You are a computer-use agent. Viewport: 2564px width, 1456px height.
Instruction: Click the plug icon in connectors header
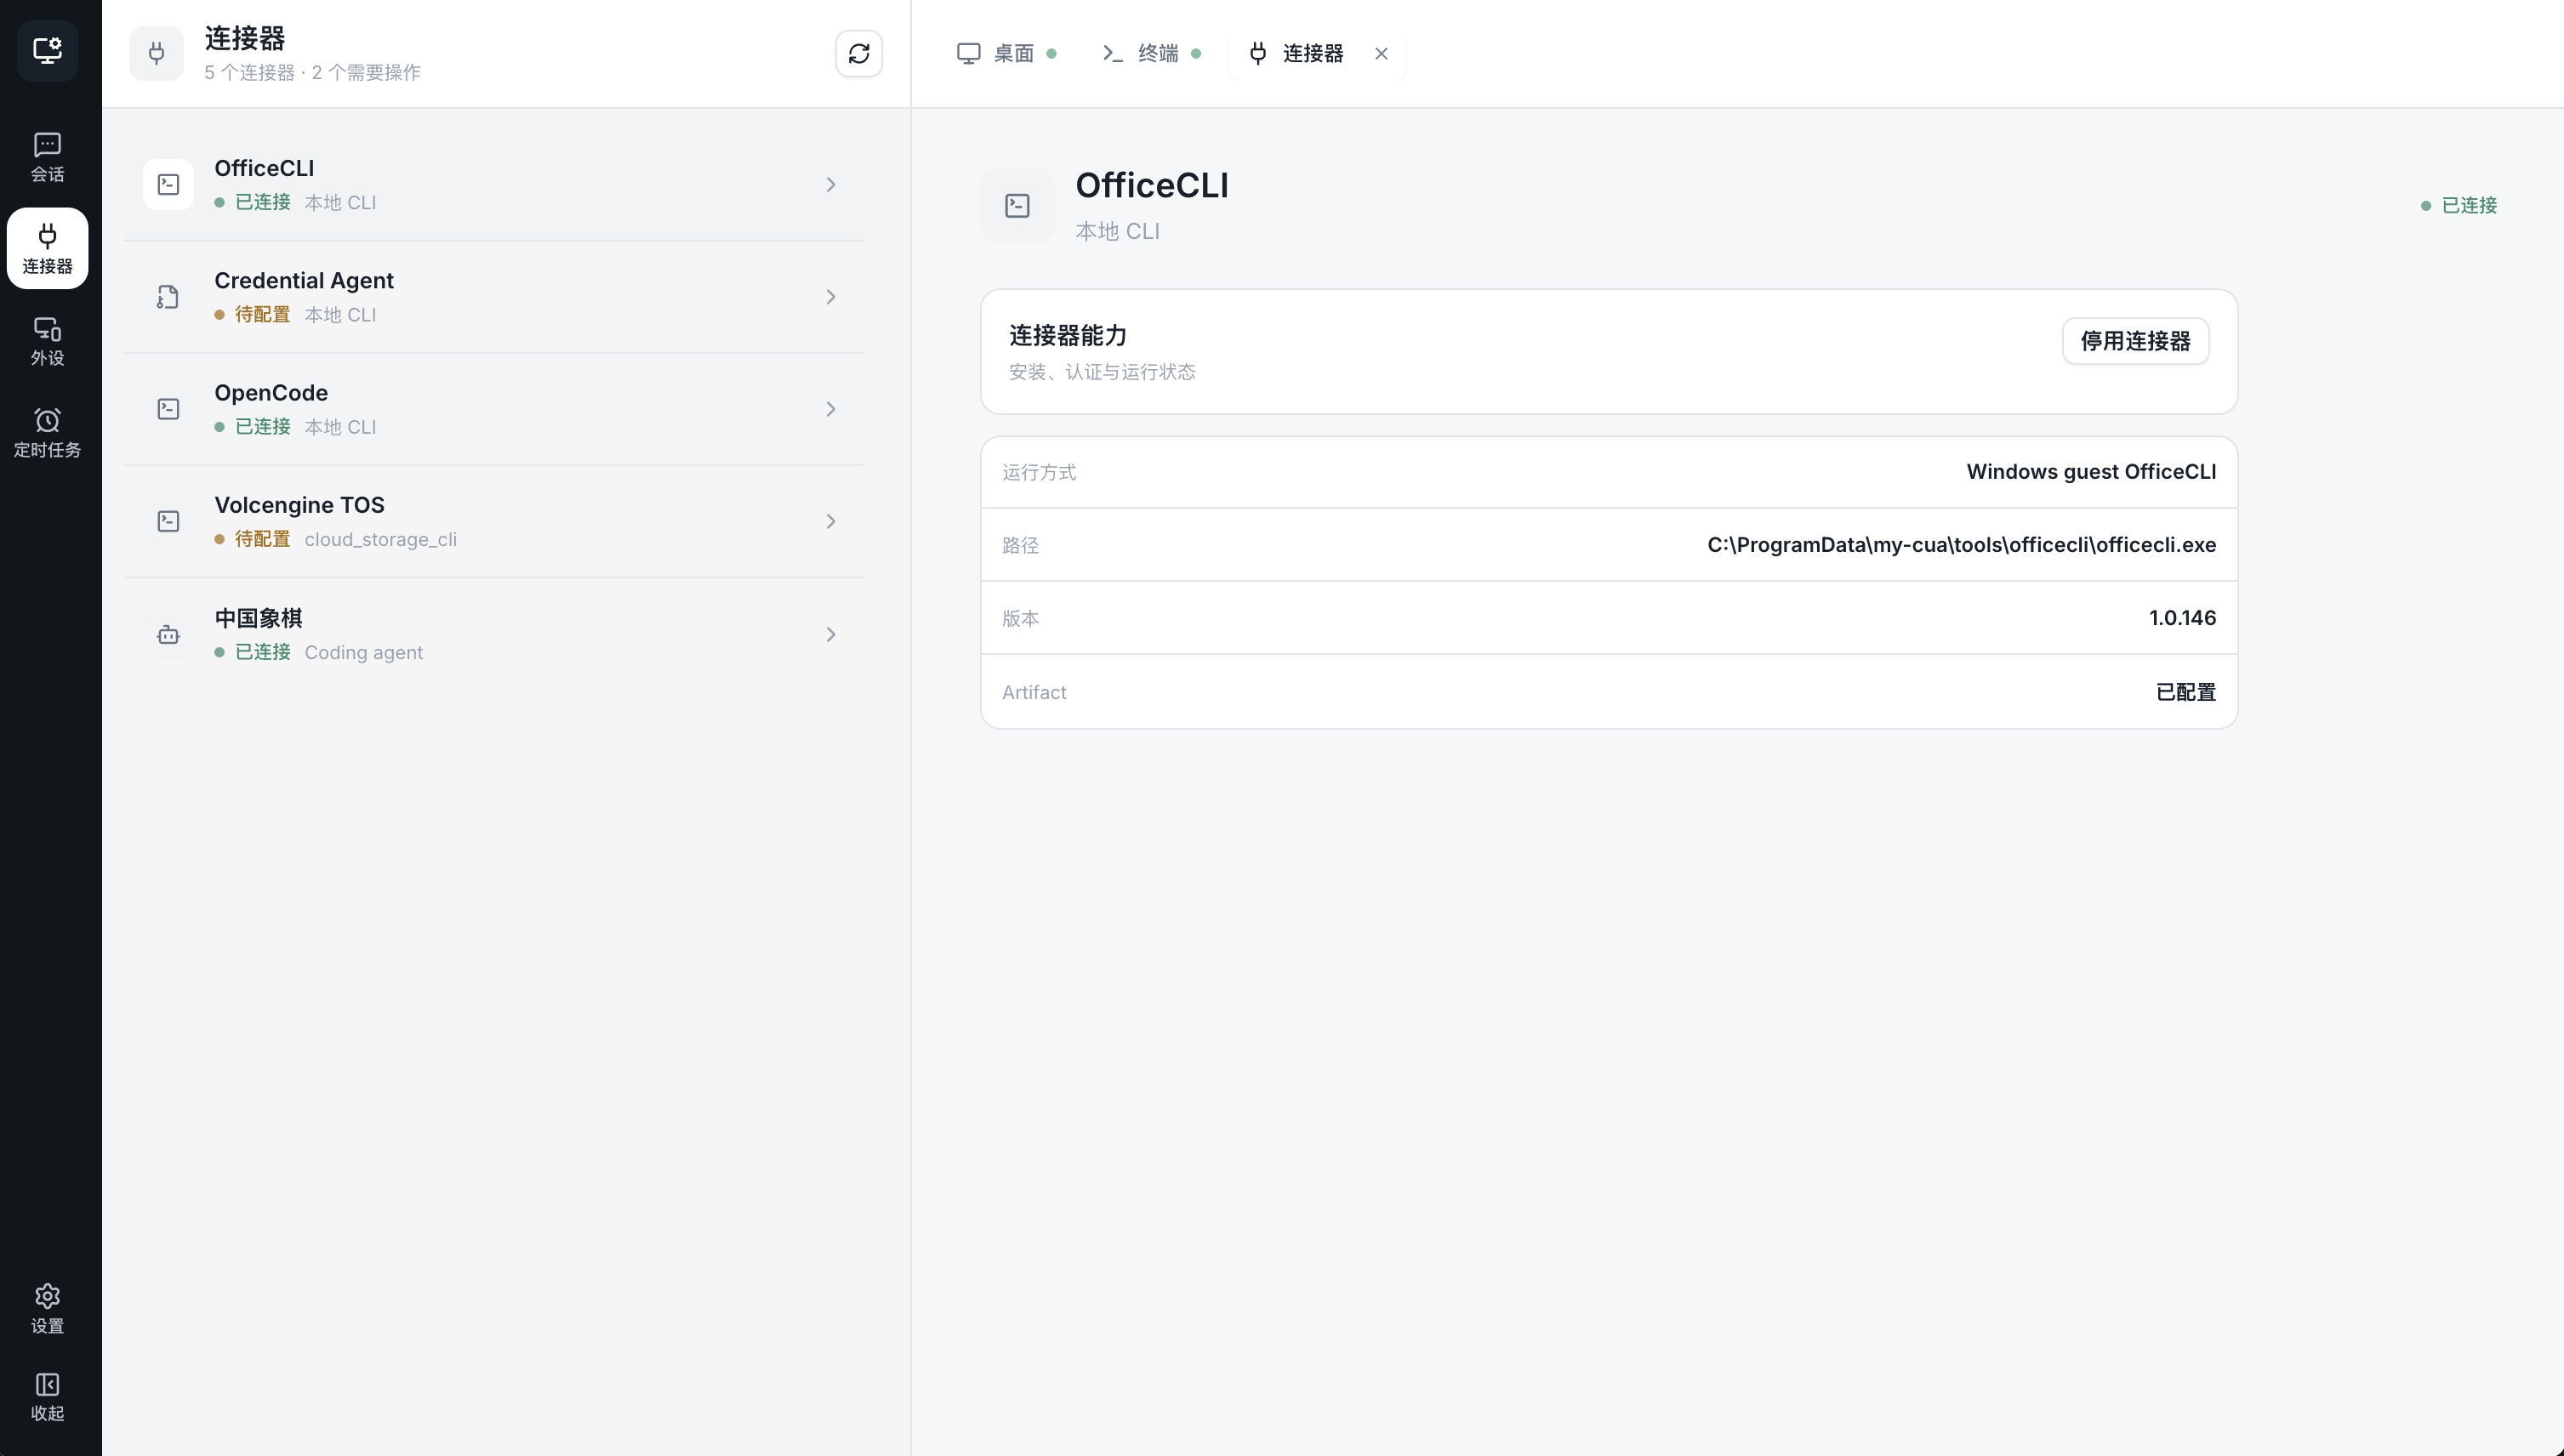[x=156, y=53]
